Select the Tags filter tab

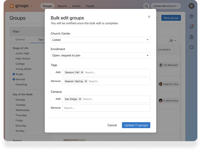[x=41, y=40]
